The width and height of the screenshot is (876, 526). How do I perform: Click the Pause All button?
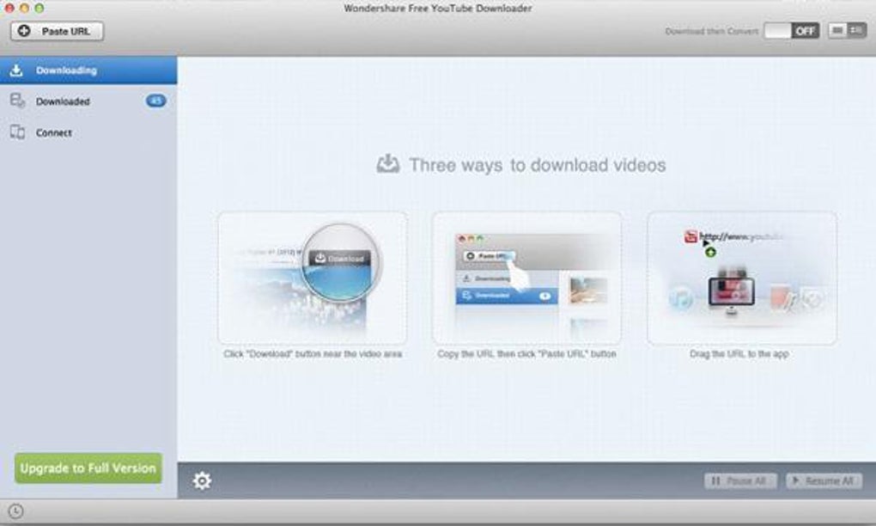click(x=740, y=480)
